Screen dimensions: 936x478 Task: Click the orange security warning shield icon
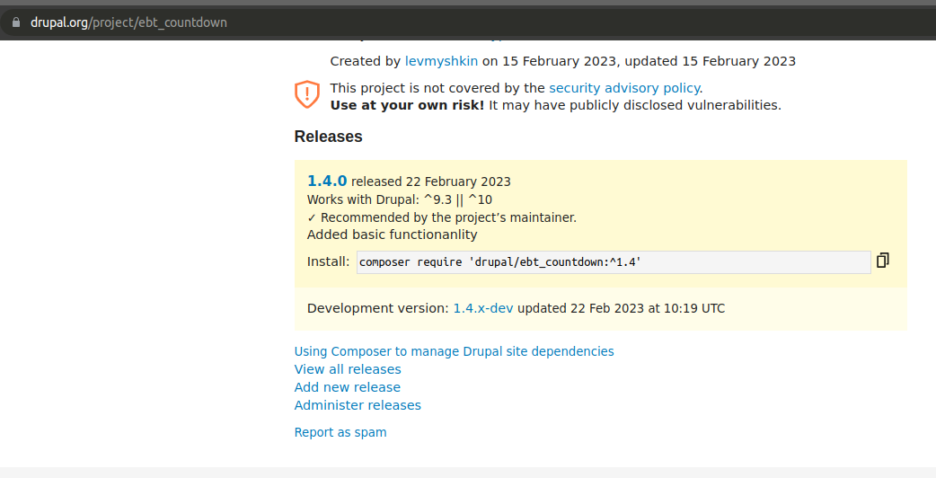tap(307, 94)
